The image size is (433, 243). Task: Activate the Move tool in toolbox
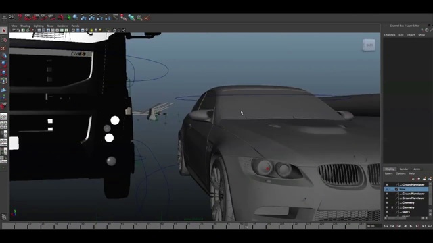pos(4,56)
